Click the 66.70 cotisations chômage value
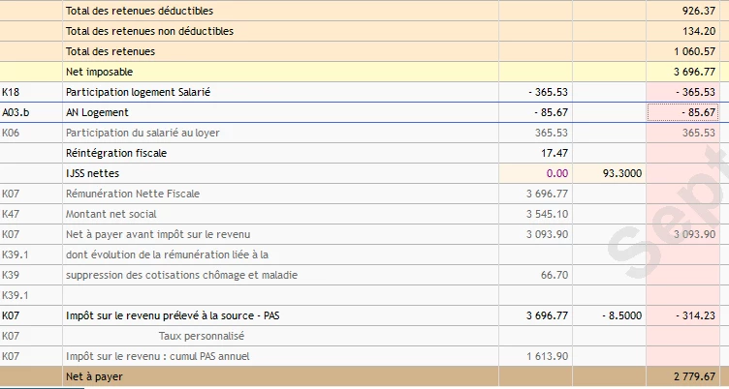Image resolution: width=729 pixels, height=389 pixels. (554, 275)
